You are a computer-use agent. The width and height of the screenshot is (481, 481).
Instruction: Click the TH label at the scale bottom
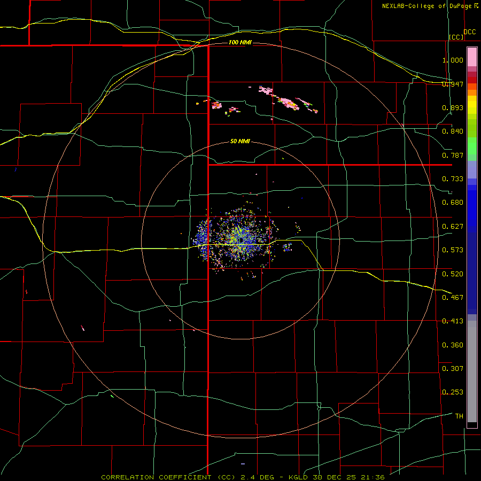(x=459, y=416)
